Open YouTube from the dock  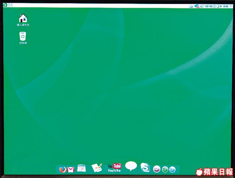114,167
